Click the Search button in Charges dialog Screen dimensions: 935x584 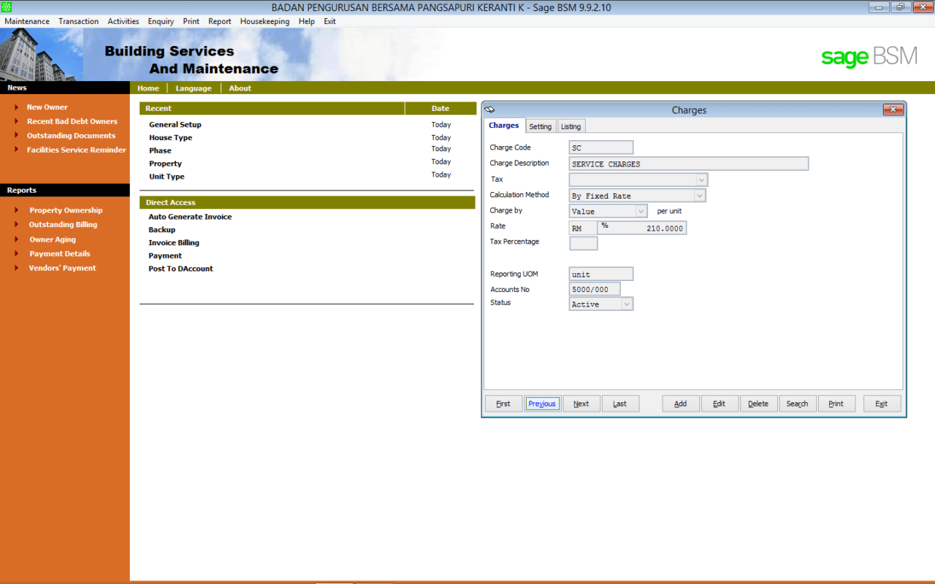click(797, 403)
